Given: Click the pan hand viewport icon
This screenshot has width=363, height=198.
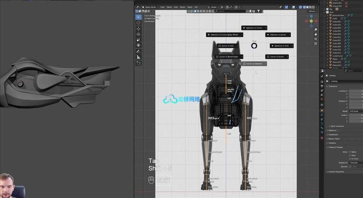Looking at the screenshot, I should coord(315,34).
